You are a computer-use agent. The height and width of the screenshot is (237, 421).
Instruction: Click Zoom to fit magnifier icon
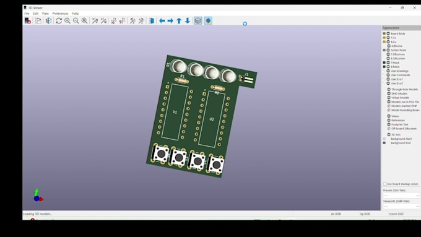pos(85,20)
